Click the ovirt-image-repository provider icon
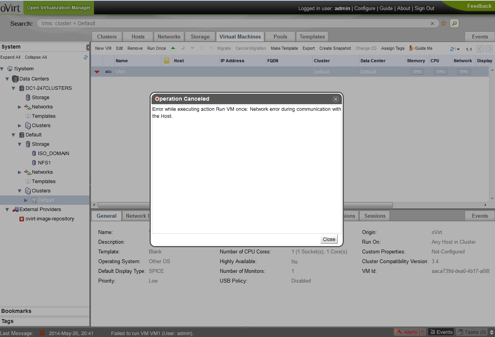Viewport: 495px width, 337px height. [x=22, y=219]
